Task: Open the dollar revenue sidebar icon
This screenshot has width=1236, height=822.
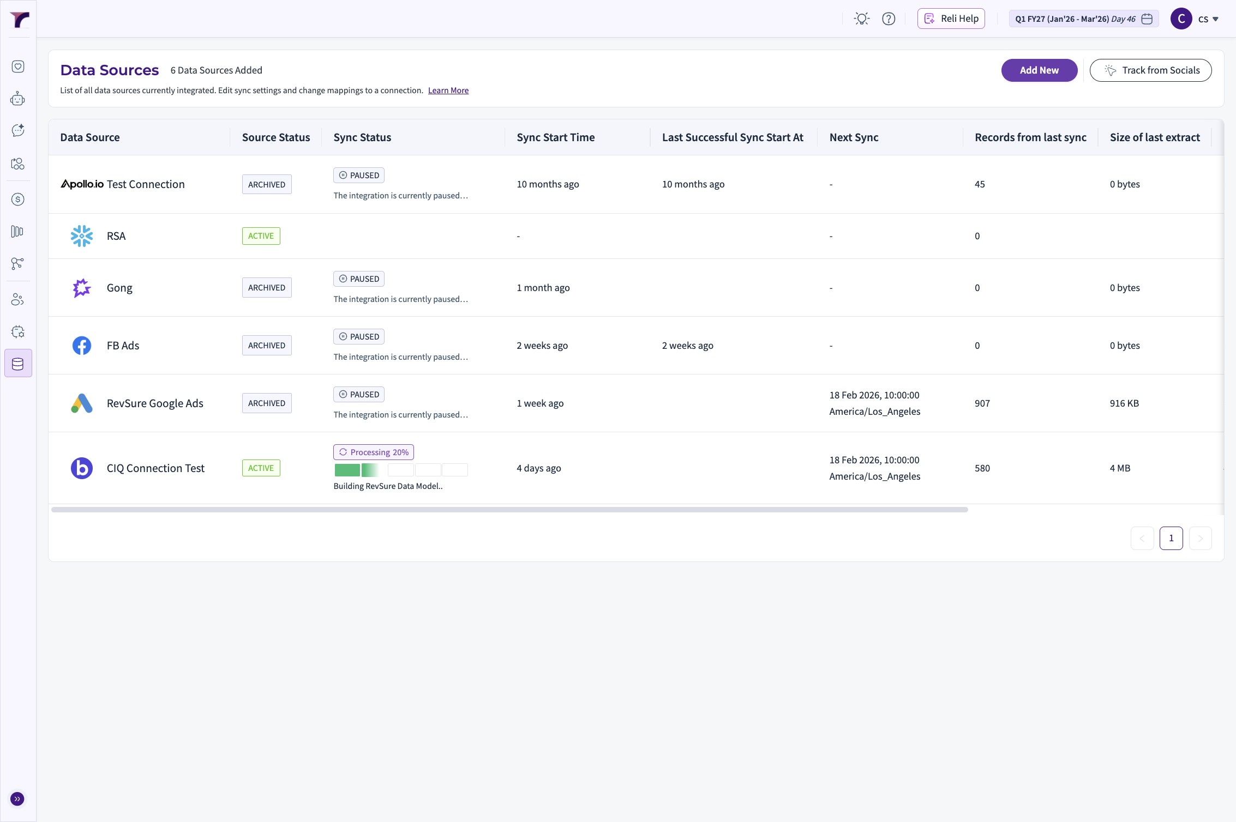Action: tap(18, 200)
